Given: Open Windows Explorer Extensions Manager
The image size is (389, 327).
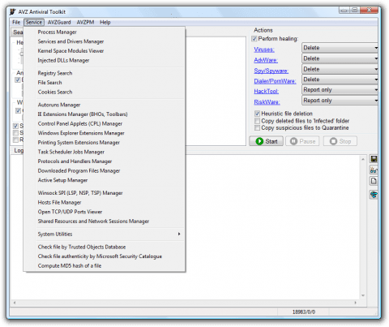Looking at the screenshot, I should coord(105,133).
